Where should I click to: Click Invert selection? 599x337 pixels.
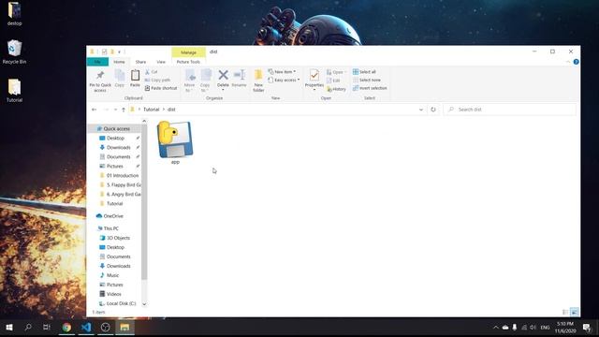tap(370, 88)
